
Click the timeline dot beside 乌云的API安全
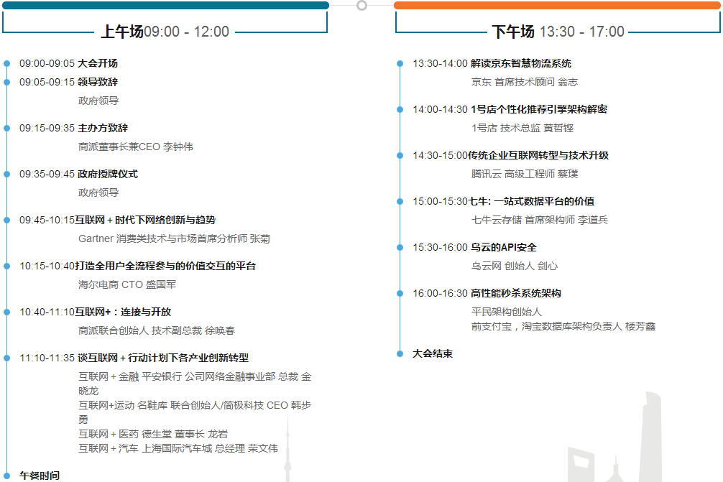pyautogui.click(x=400, y=247)
